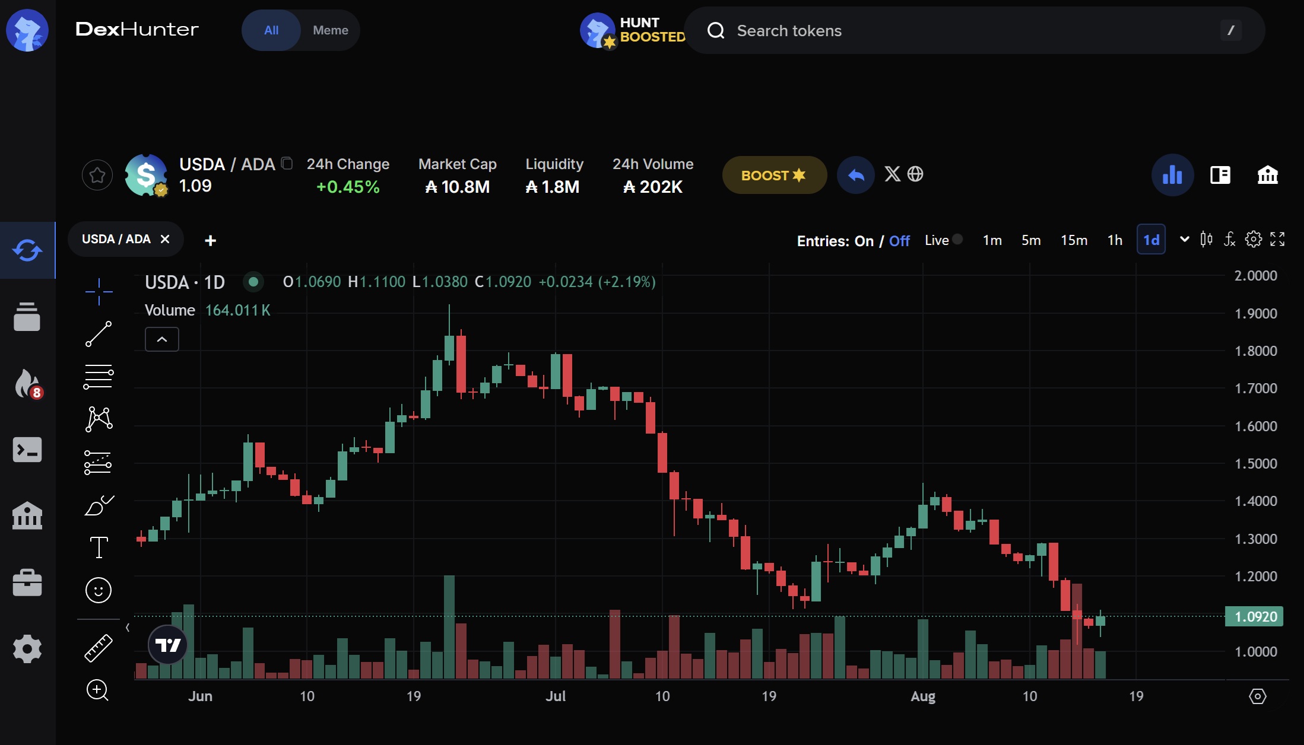Pick the text annotation tool
The width and height of the screenshot is (1304, 745).
pos(99,547)
